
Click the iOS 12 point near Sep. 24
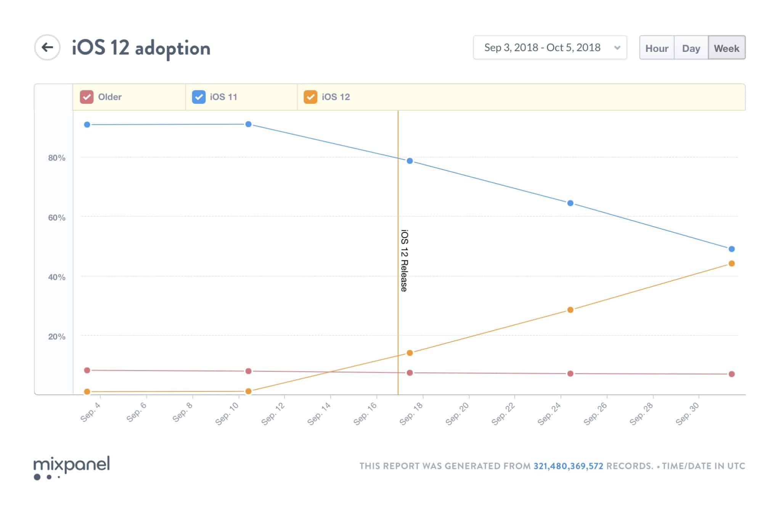coord(570,310)
